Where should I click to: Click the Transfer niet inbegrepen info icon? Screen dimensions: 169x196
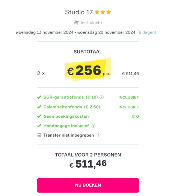98,135
